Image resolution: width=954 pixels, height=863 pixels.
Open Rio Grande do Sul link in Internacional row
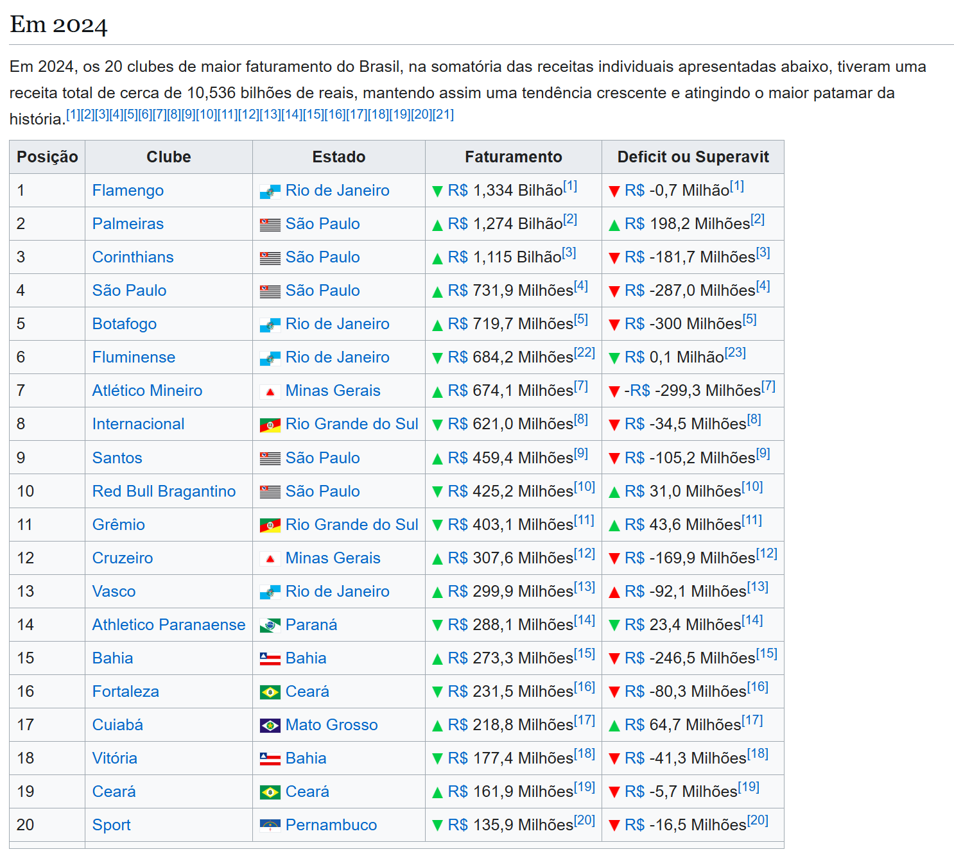tap(352, 424)
